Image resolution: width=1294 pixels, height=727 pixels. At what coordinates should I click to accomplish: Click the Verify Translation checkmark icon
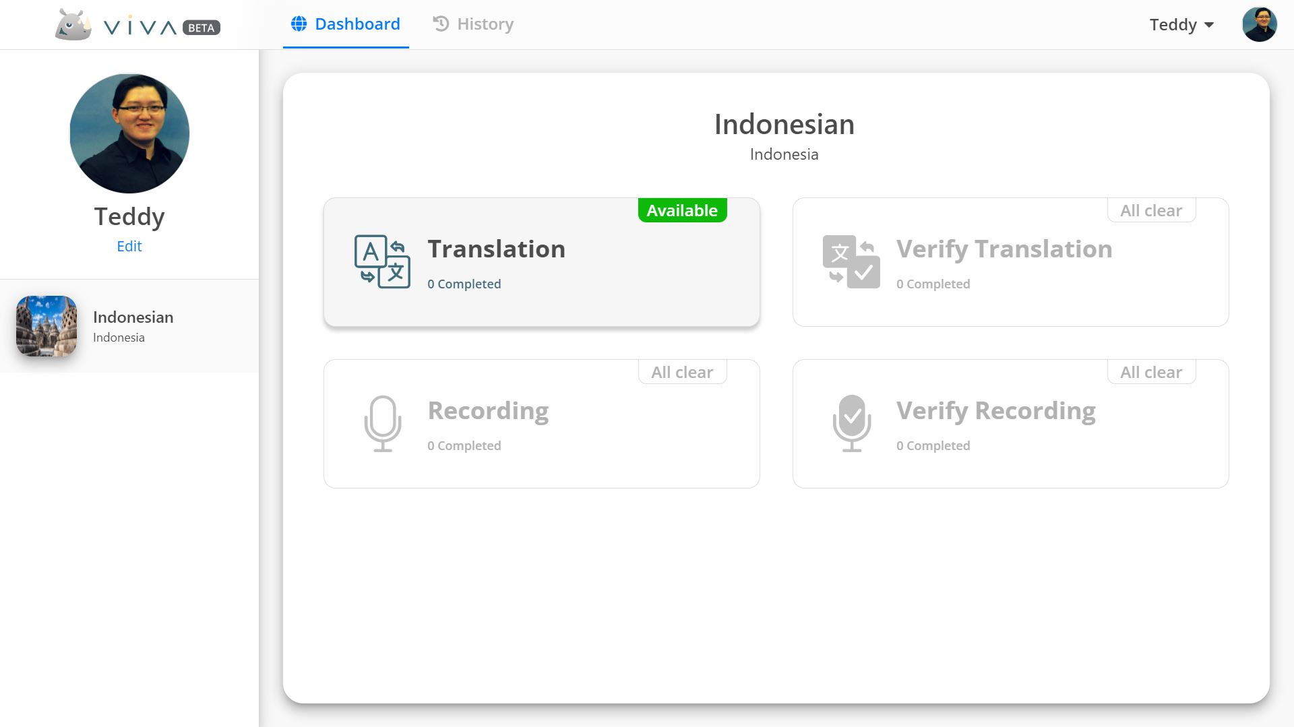click(x=851, y=261)
